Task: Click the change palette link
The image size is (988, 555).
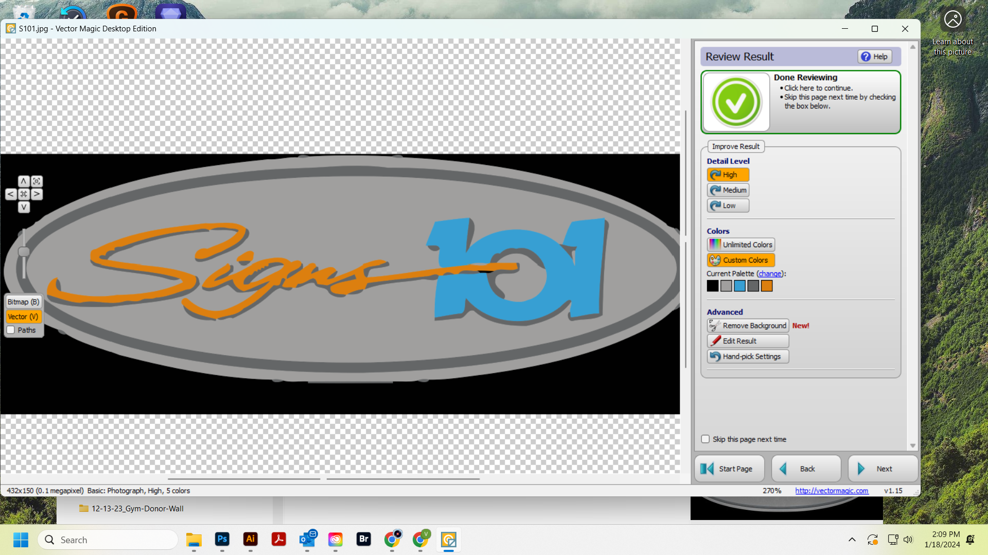Action: (x=770, y=273)
